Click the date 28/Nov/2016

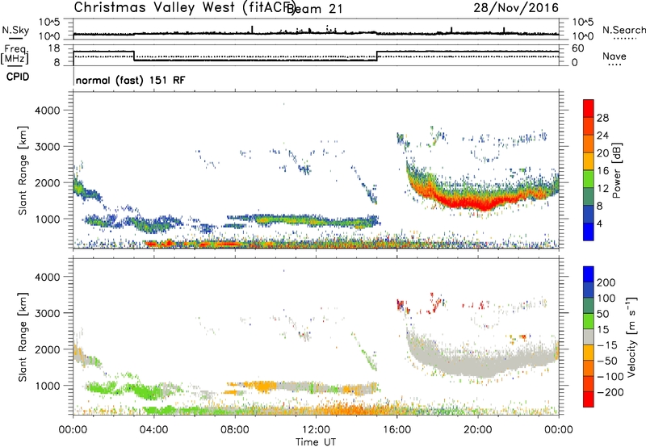point(516,7)
